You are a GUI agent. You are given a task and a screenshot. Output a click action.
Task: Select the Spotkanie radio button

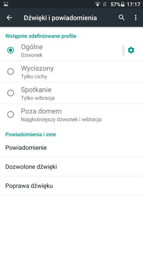11,93
